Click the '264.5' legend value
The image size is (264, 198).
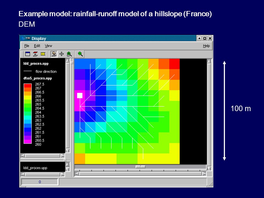coord(40,108)
